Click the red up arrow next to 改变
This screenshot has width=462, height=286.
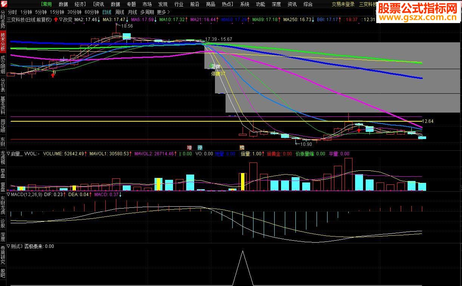[56, 19]
